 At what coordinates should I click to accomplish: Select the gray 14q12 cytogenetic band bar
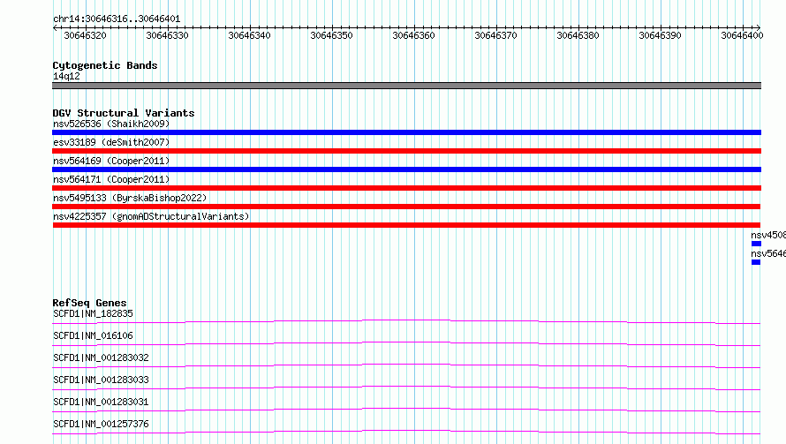pyautogui.click(x=406, y=86)
